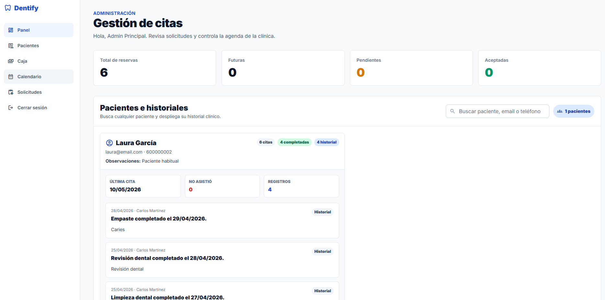Click the Futuras stat card
The image size is (605, 300).
283,68
